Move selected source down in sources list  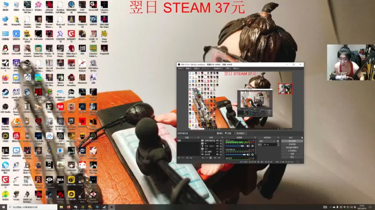(x=219, y=158)
